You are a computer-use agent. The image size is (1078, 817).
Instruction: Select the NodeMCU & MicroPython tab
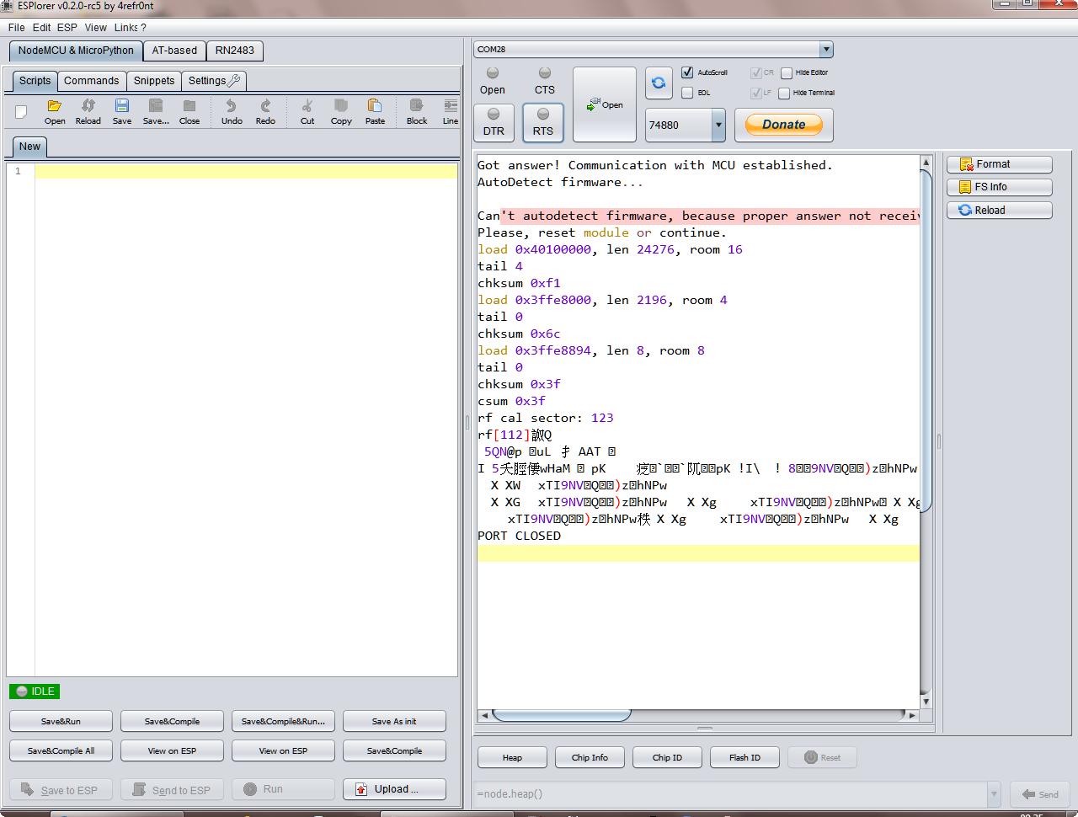(76, 51)
